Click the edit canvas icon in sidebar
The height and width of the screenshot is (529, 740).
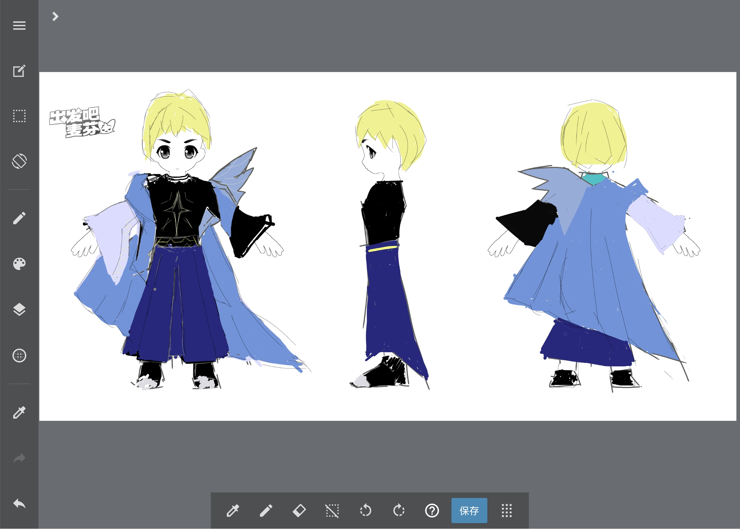point(19,71)
